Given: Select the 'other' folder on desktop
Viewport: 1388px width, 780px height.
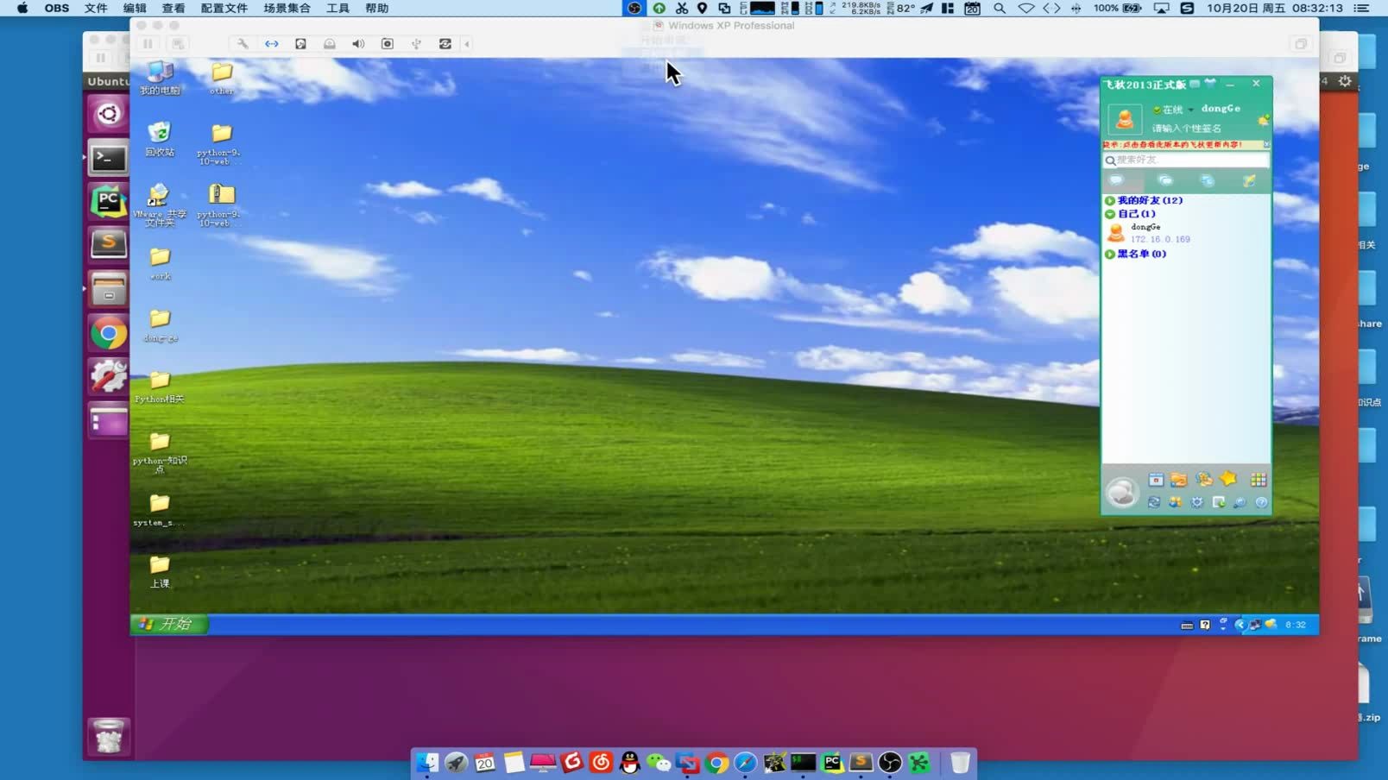Looking at the screenshot, I should (x=222, y=78).
